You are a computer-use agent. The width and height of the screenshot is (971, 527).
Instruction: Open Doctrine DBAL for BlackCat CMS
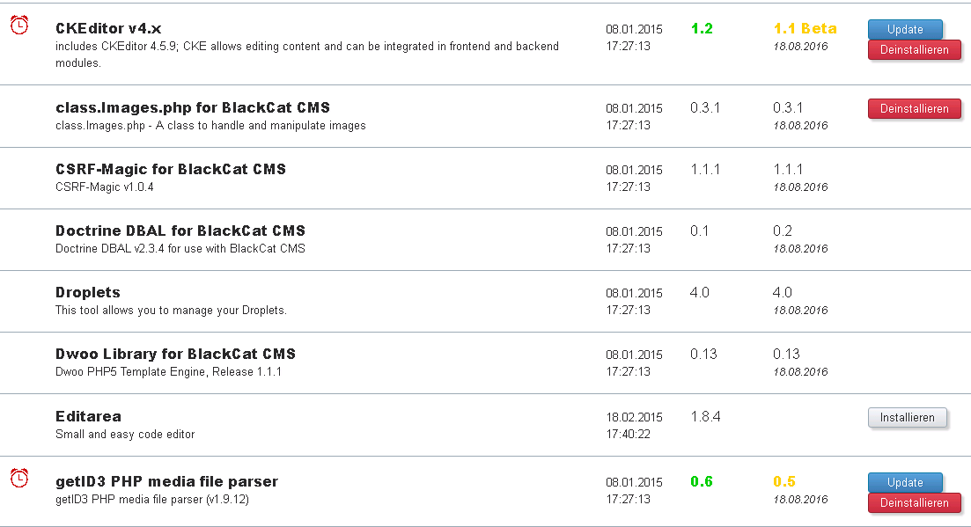[x=180, y=231]
